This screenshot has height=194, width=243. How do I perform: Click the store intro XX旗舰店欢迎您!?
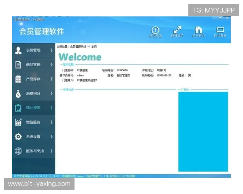point(87,80)
